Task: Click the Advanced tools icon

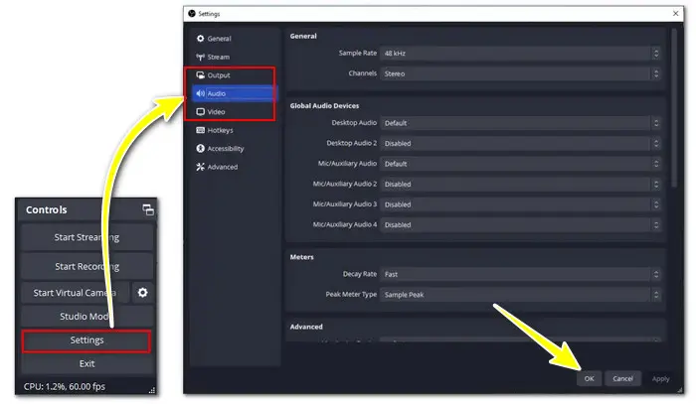Action: [x=201, y=167]
